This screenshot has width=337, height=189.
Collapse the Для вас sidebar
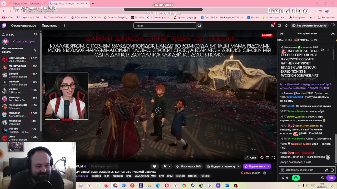pos(35,34)
